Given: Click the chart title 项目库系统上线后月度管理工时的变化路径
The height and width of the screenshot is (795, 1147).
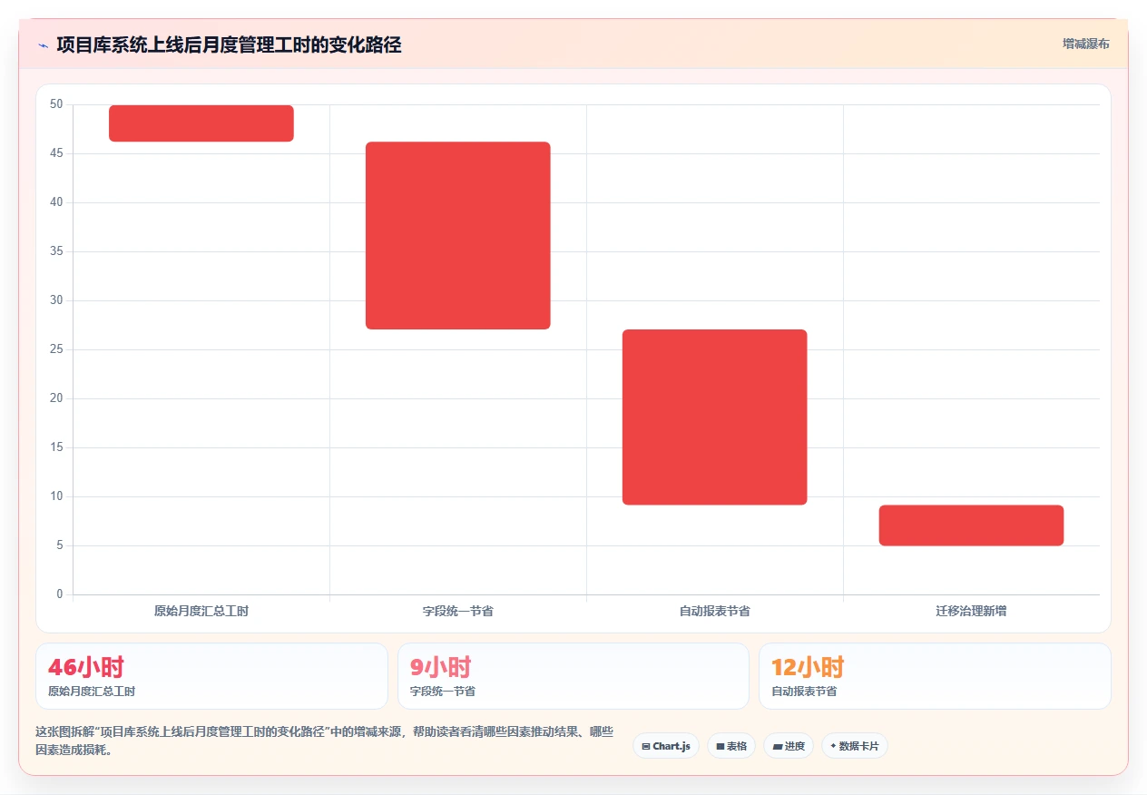Looking at the screenshot, I should pos(229,44).
